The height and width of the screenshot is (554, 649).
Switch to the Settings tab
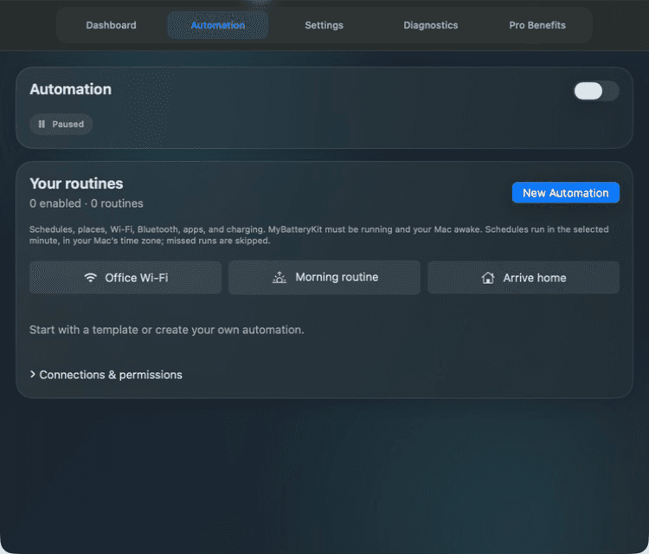[x=324, y=25]
